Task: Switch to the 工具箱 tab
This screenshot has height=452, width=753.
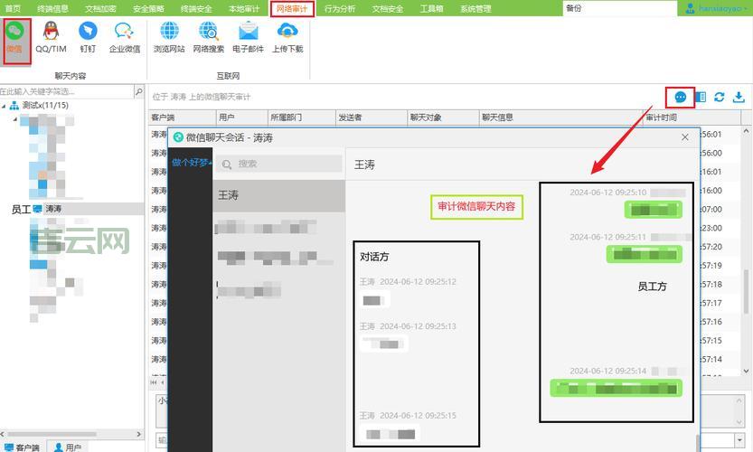Action: [432, 8]
